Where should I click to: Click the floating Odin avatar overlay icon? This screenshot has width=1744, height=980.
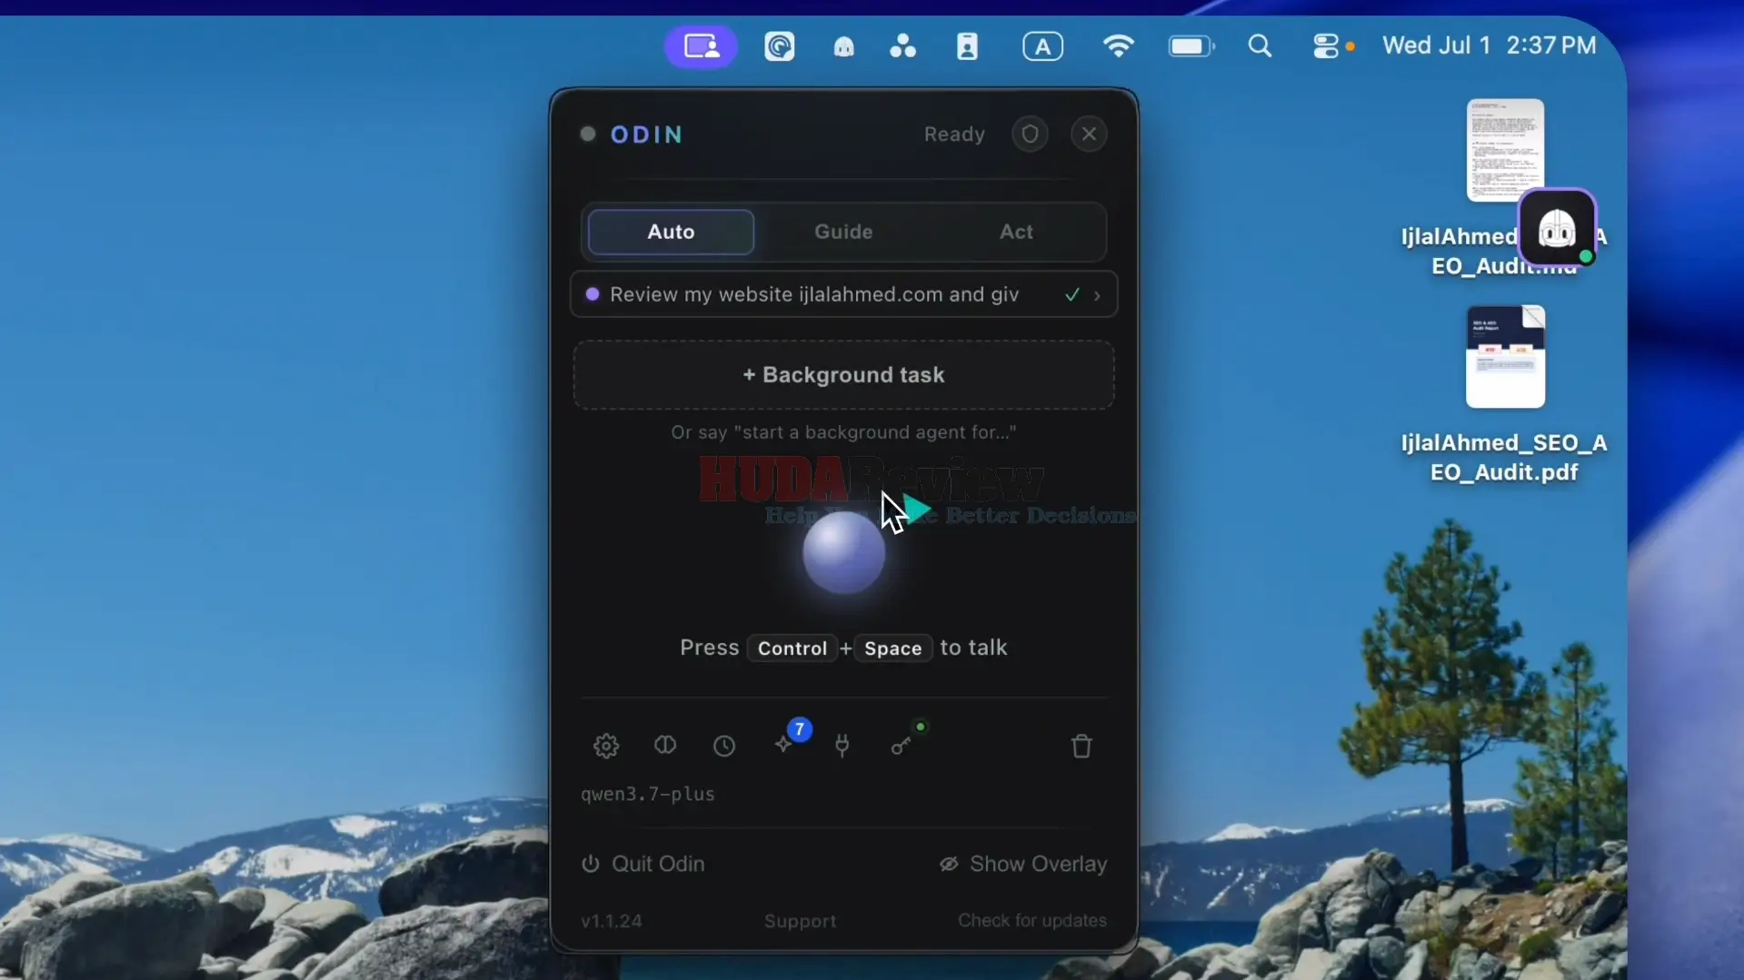1558,228
